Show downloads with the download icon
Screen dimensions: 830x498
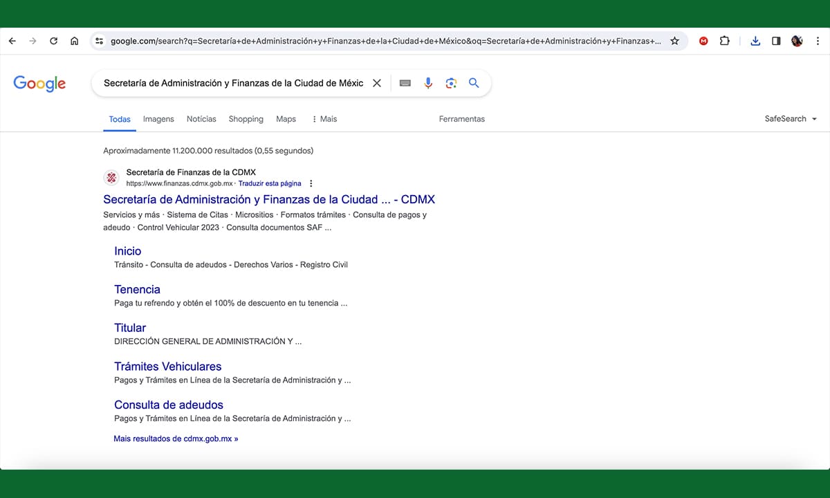755,41
